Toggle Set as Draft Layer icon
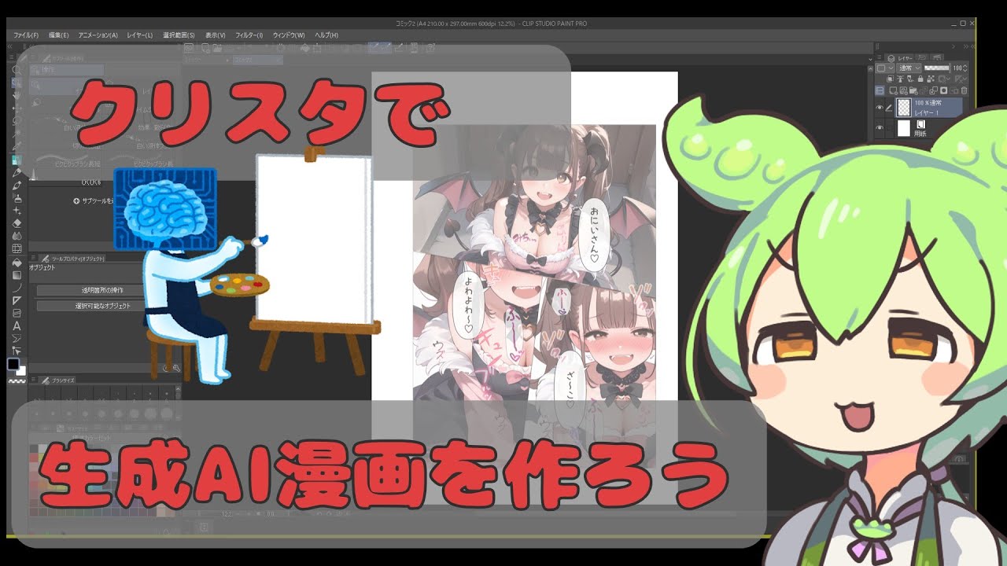Viewport: 1007px width, 566px height. 910,79
